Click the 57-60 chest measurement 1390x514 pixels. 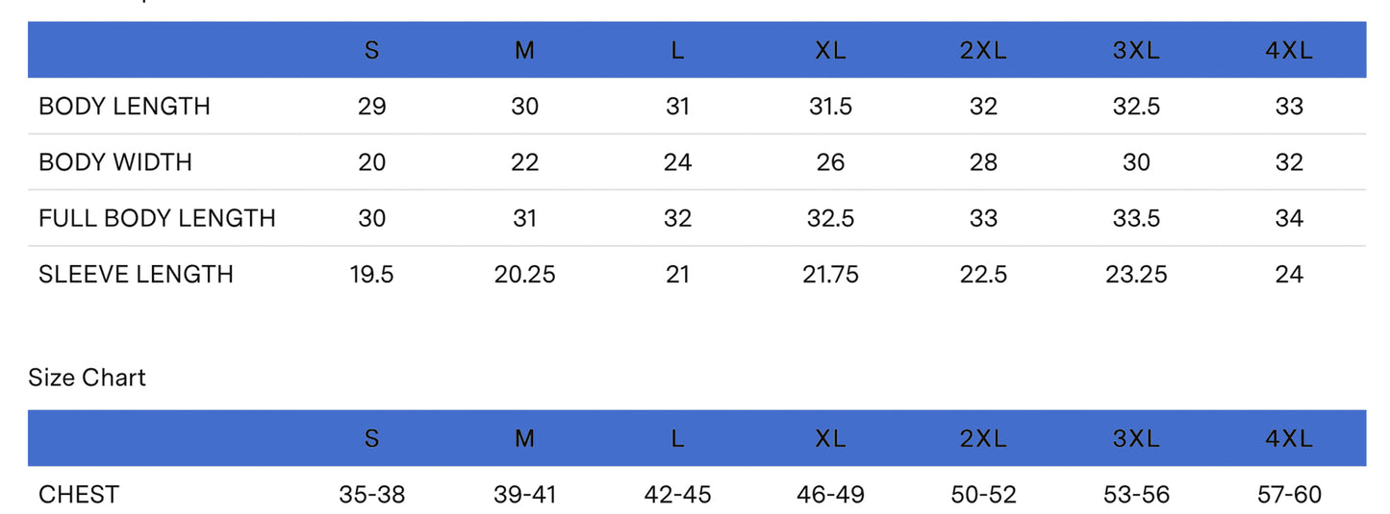point(1289,495)
